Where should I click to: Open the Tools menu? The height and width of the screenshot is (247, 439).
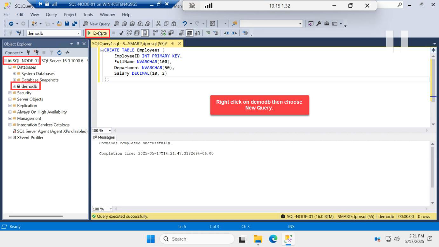tap(88, 15)
